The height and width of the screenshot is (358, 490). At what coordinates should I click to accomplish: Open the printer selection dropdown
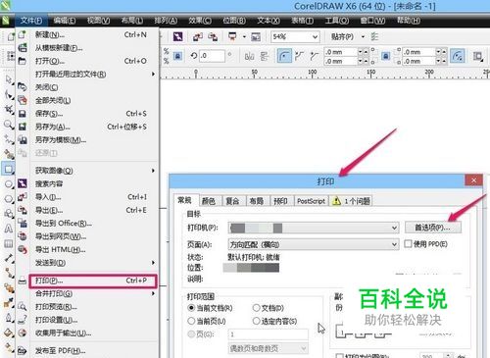[x=394, y=228]
